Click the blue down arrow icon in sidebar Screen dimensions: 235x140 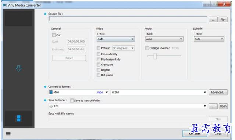(x=19, y=68)
